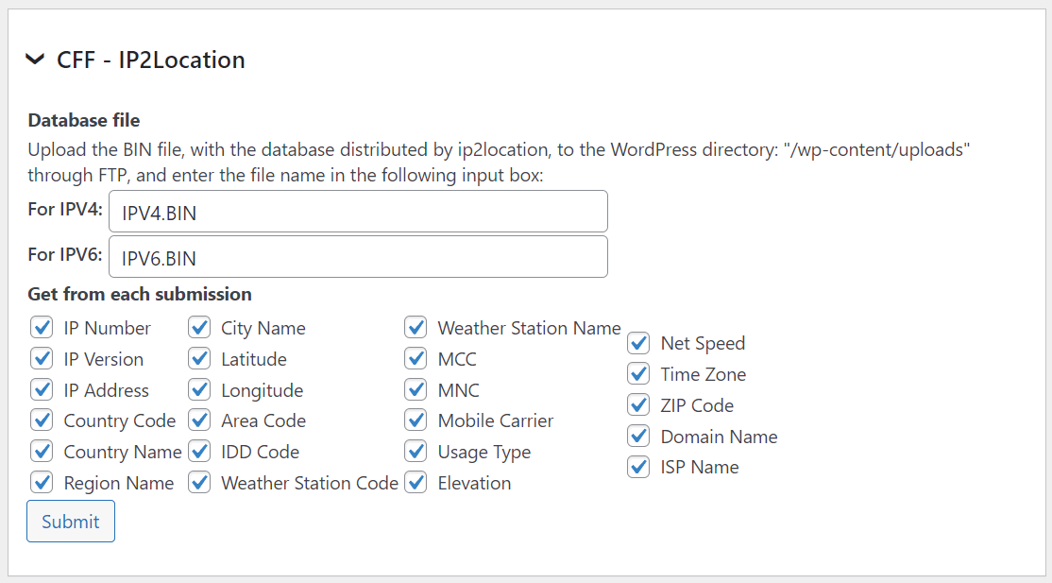The image size is (1052, 583).
Task: Disable the Mobile Carrier checkbox
Action: pyautogui.click(x=416, y=420)
